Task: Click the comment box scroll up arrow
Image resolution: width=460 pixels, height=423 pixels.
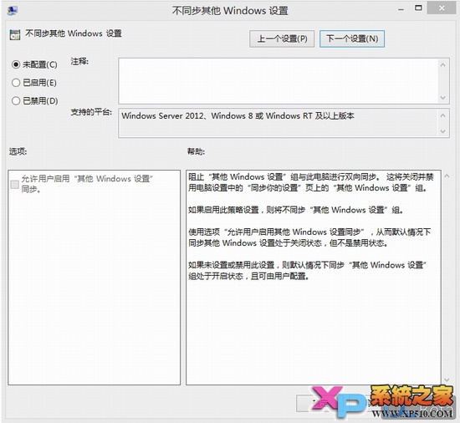Action: click(442, 64)
